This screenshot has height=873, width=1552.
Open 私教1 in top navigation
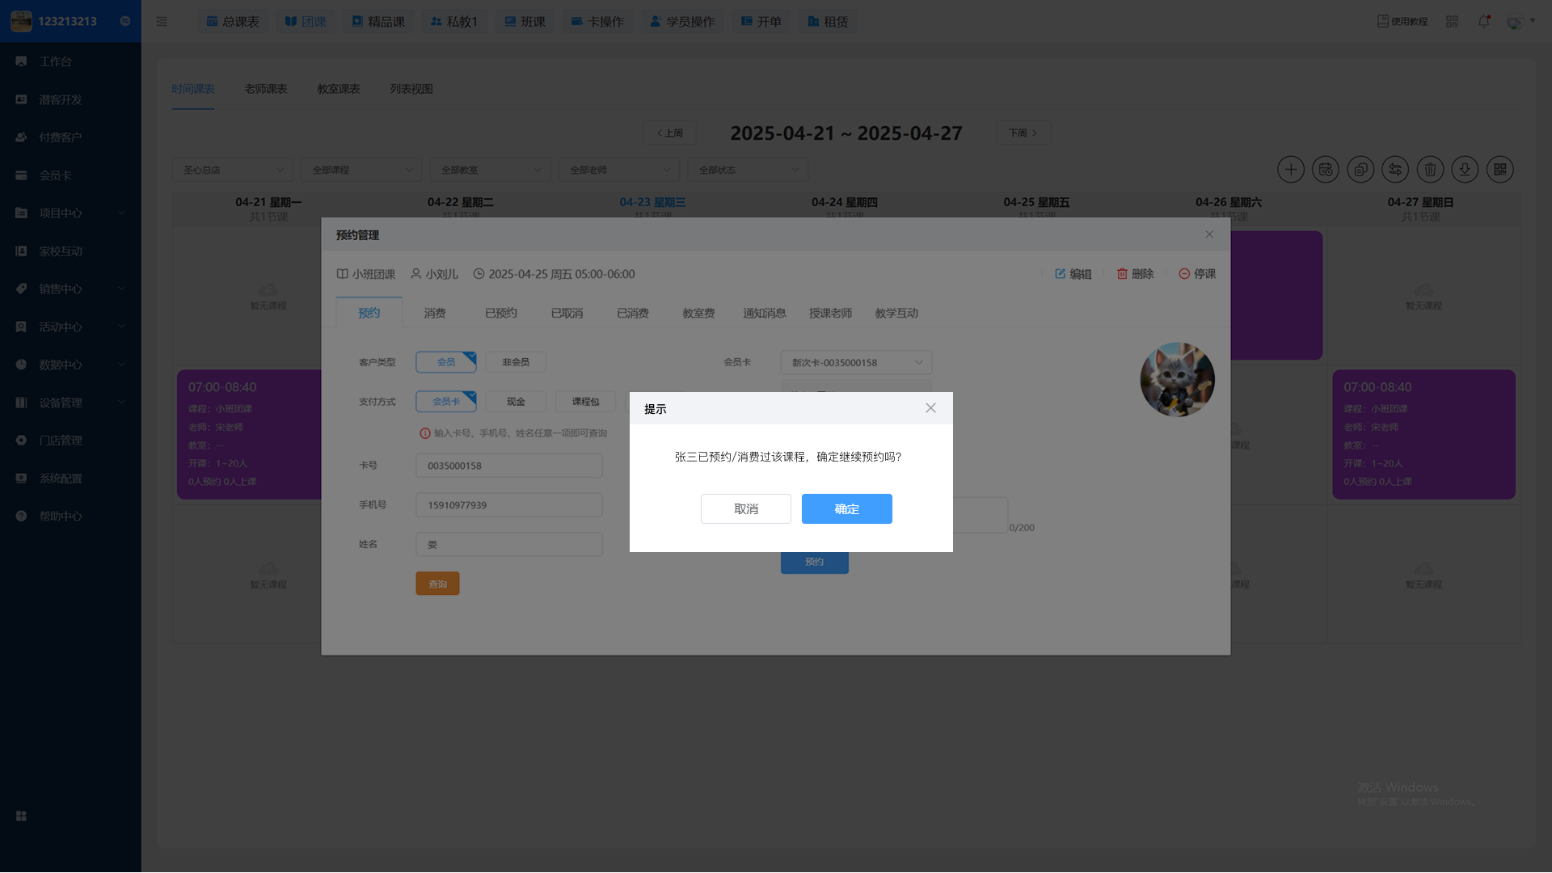coord(454,22)
